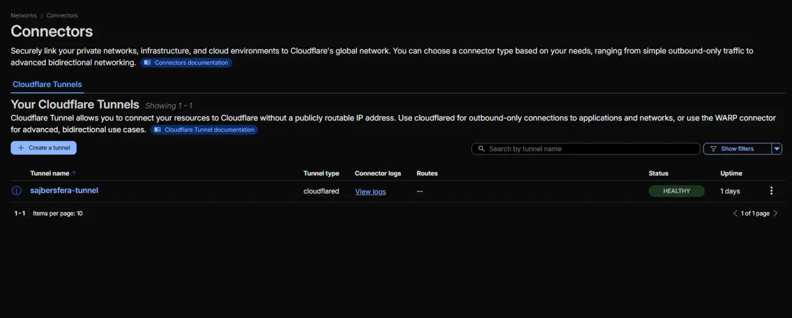Click the Your Cloudflare Tunnels heading
792x318 pixels.
tap(75, 104)
